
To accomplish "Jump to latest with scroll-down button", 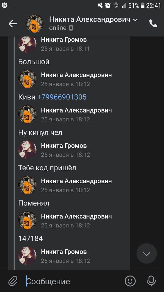I will point(146,253).
